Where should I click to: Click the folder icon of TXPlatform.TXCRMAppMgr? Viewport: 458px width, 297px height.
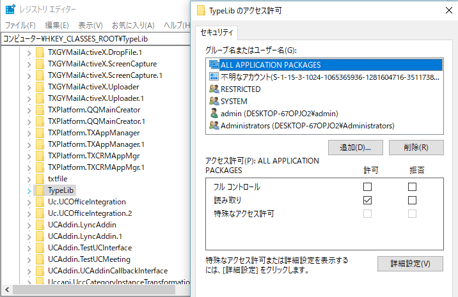point(40,156)
